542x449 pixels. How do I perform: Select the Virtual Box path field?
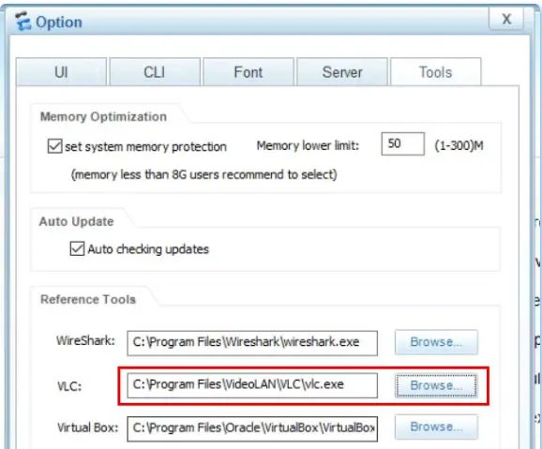tap(252, 428)
